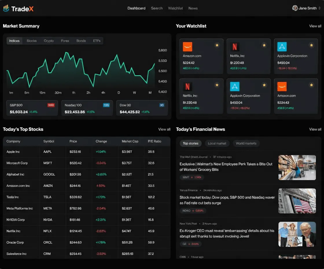Set the chart interval to 15m
Image resolution: width=324 pixels, height=269 pixels.
tap(42, 92)
